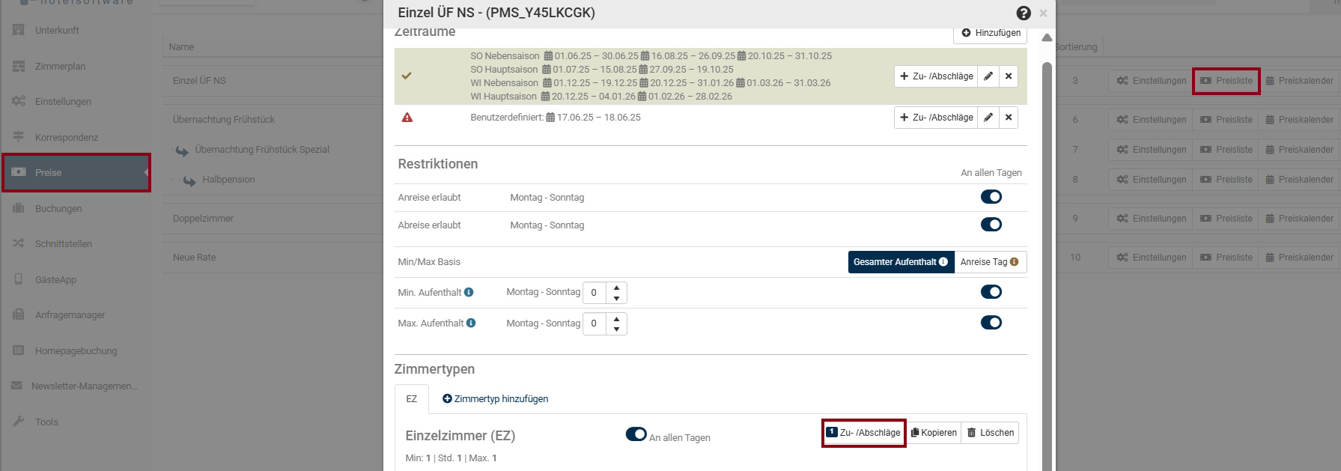Disable the Einzelzimmer An allen Tagen toggle

(x=636, y=434)
